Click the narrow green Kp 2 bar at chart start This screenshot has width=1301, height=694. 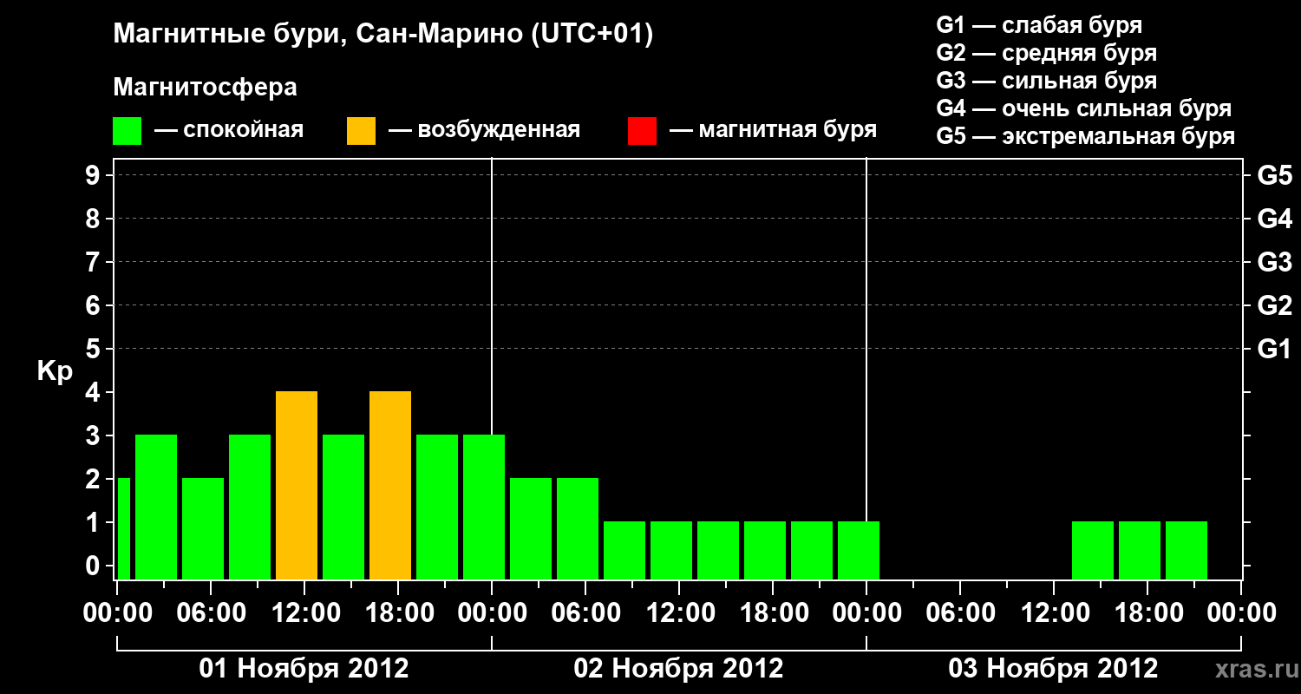tap(124, 528)
